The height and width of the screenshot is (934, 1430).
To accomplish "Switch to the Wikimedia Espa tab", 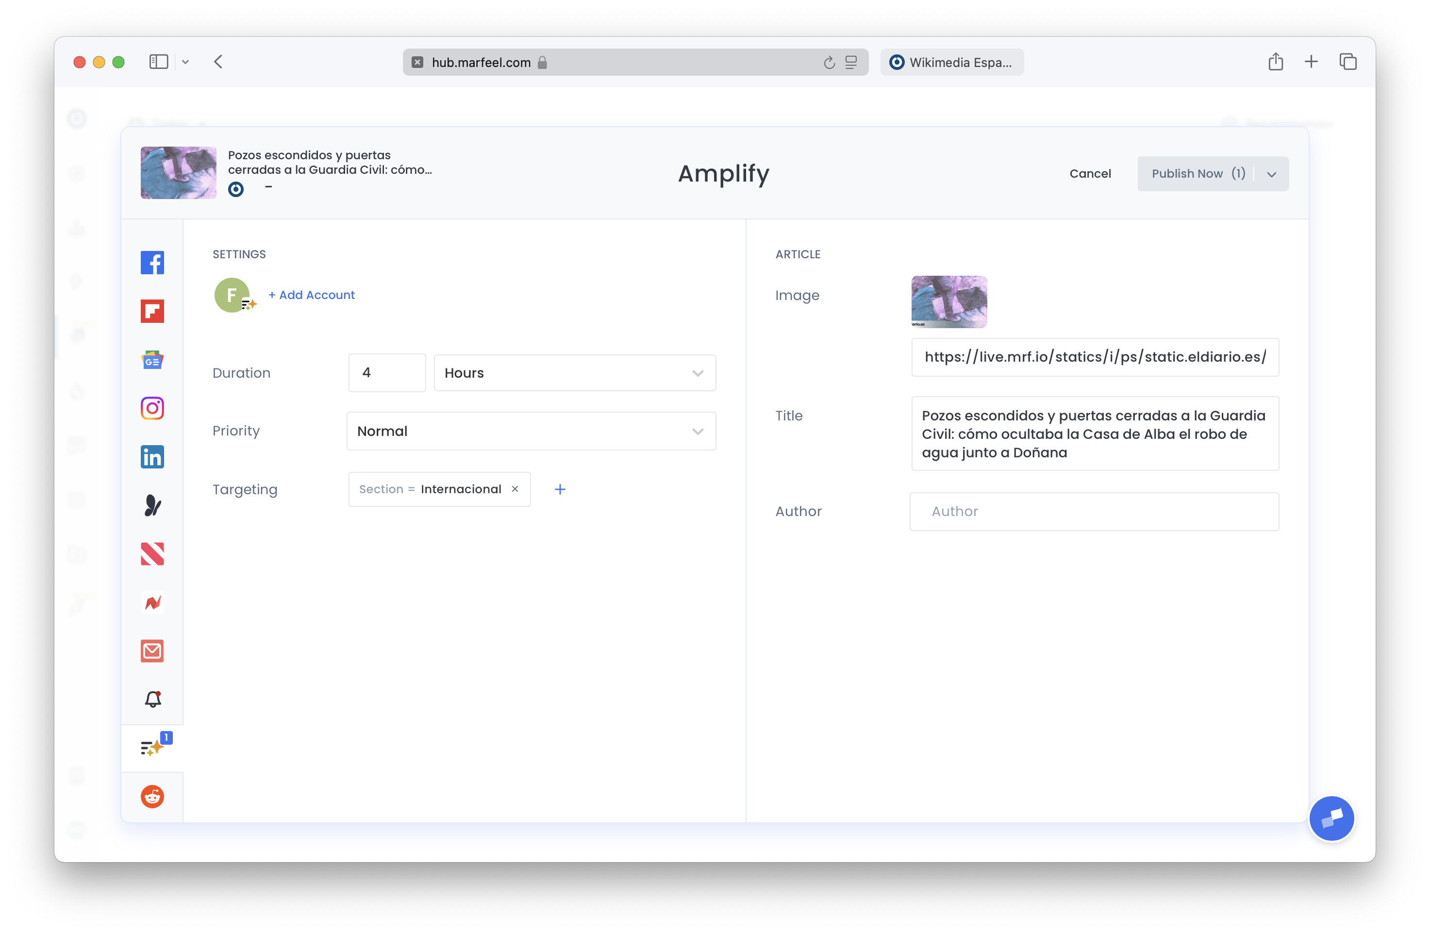I will coord(952,62).
